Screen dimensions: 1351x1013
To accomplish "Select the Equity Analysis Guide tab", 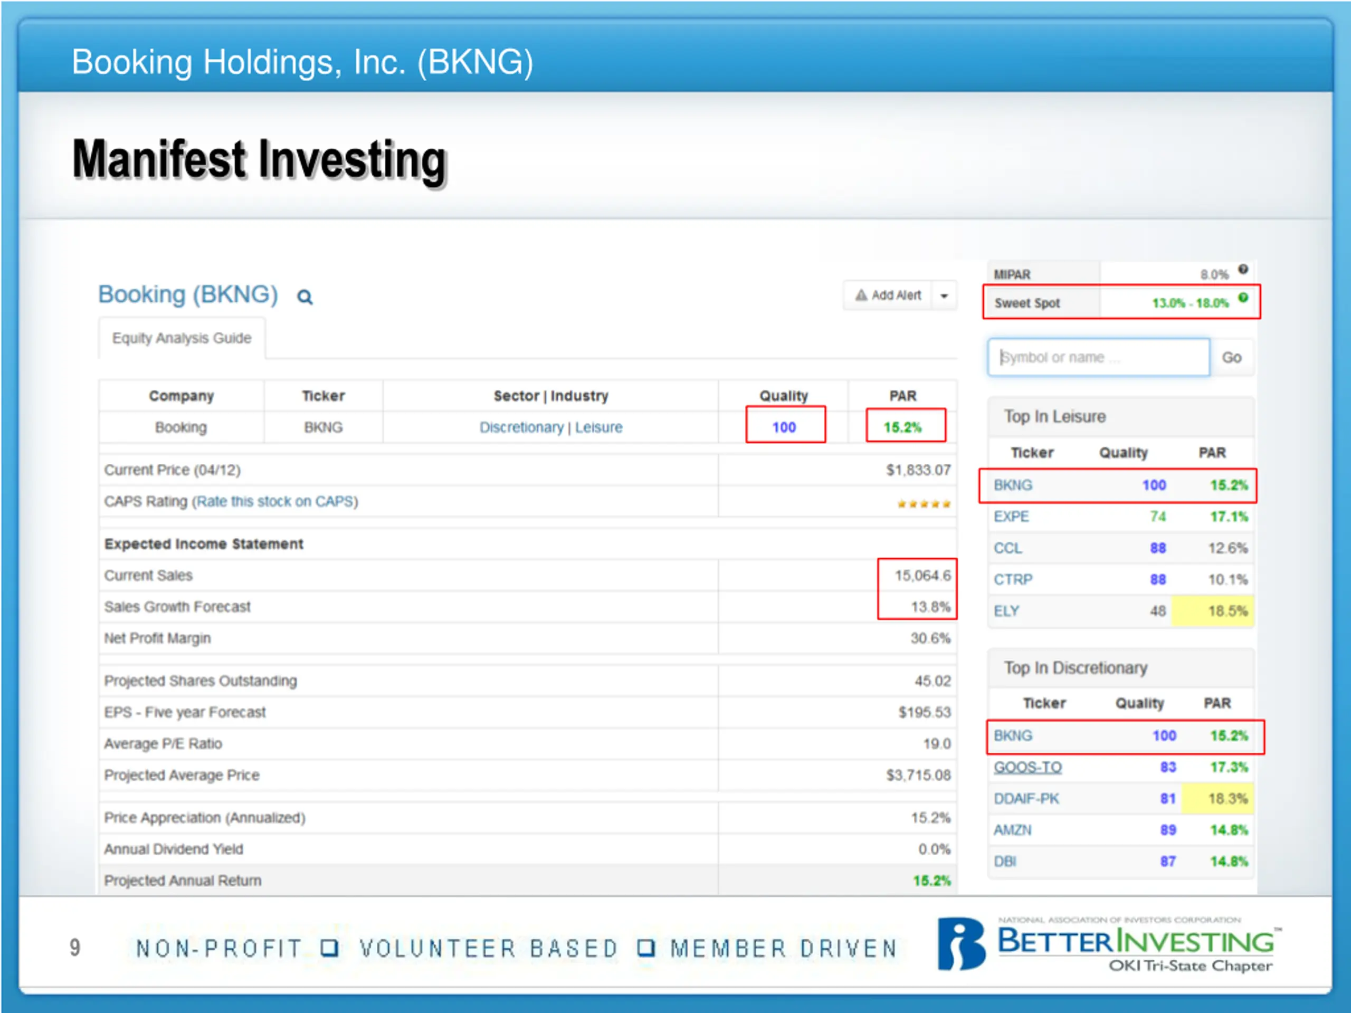I will [x=182, y=338].
